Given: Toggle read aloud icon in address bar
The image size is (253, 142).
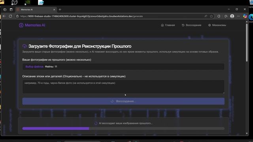Looking at the screenshot, I should click(x=206, y=16).
